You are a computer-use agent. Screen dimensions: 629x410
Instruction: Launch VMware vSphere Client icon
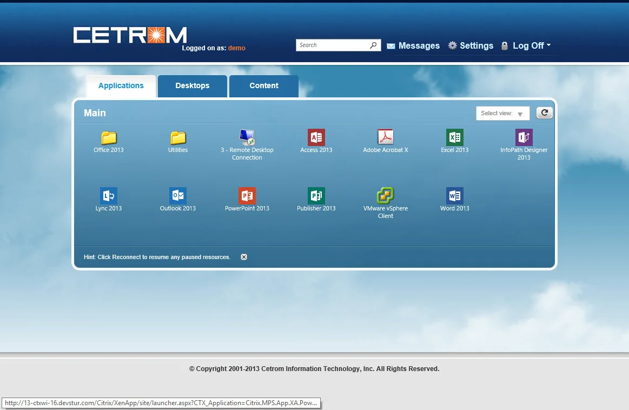click(386, 196)
